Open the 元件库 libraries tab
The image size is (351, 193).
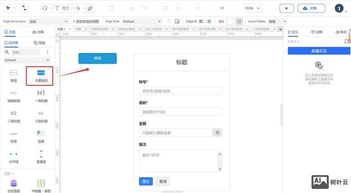(11, 42)
